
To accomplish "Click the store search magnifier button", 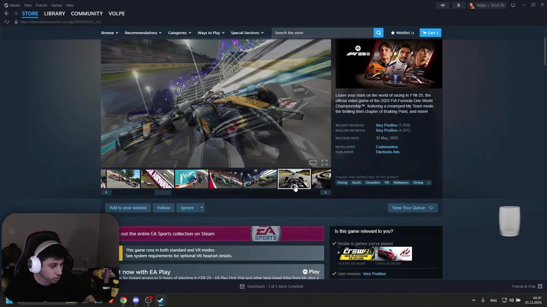I will (x=378, y=33).
